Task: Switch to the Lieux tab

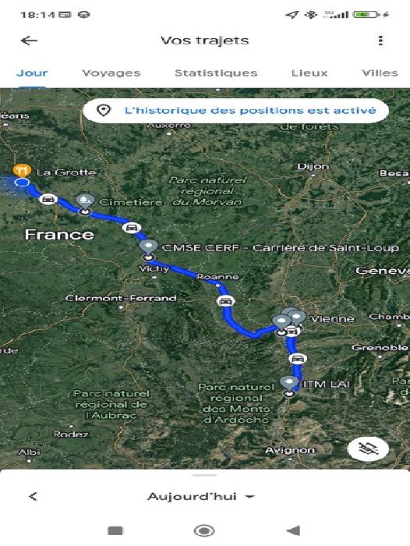Action: pyautogui.click(x=309, y=73)
